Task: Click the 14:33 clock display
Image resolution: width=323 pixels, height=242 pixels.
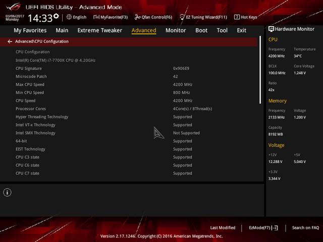Action: (x=40, y=18)
